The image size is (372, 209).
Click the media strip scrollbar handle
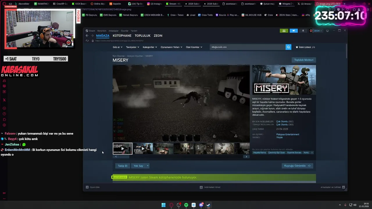pyautogui.click(x=124, y=157)
